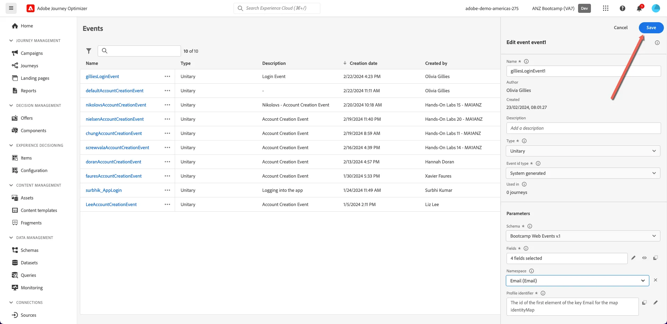Copy the fields payload icon
667x324 pixels.
click(x=656, y=258)
